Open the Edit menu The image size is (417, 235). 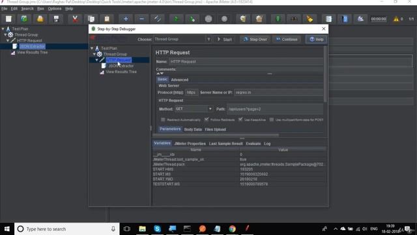14,8
